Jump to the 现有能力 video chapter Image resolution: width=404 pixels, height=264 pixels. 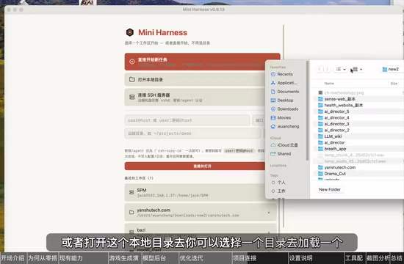(83, 258)
